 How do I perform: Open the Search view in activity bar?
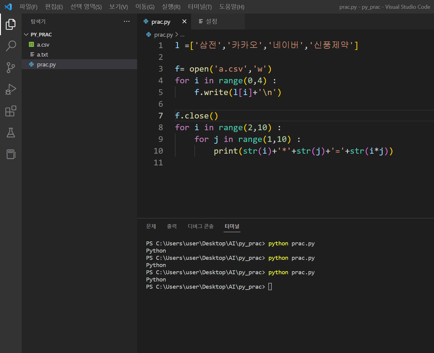click(x=11, y=46)
